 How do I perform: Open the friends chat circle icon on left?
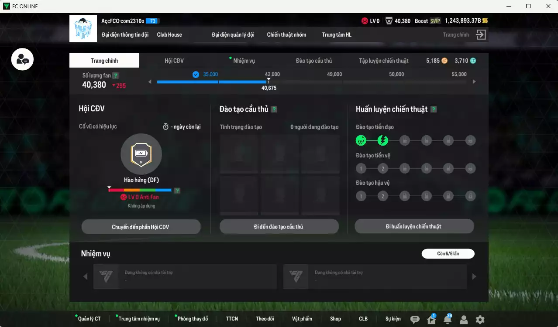(22, 60)
